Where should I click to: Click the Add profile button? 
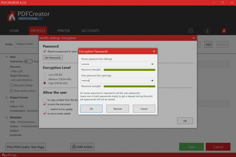tap(208, 44)
